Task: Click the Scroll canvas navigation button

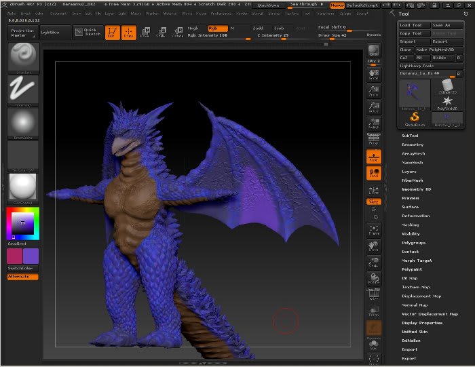Action: [374, 74]
